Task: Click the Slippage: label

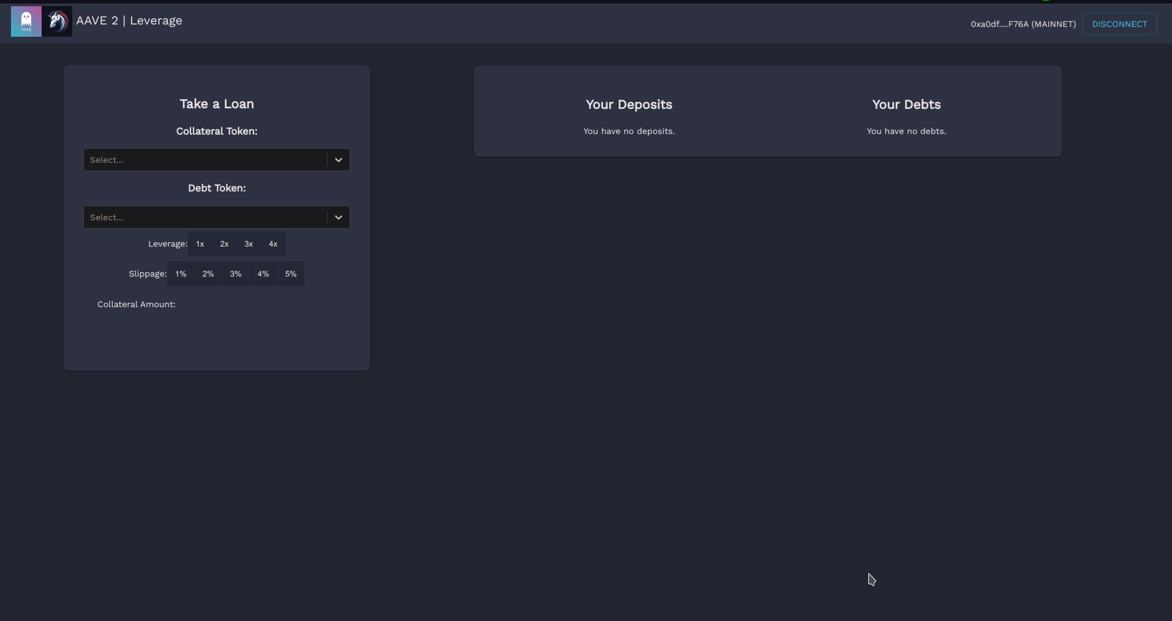Action: tap(148, 273)
